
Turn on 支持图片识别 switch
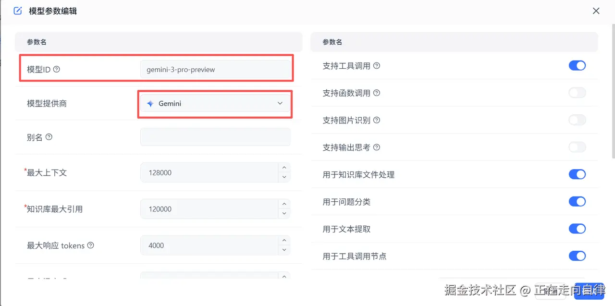[x=577, y=120]
